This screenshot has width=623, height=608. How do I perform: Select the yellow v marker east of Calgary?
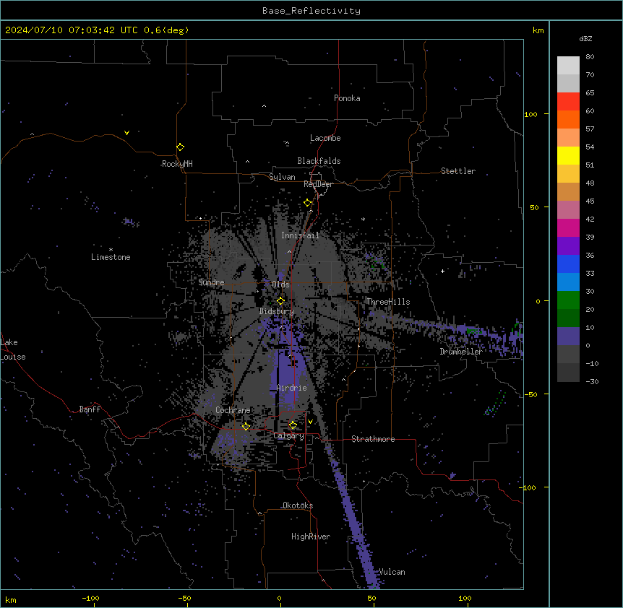[310, 422]
